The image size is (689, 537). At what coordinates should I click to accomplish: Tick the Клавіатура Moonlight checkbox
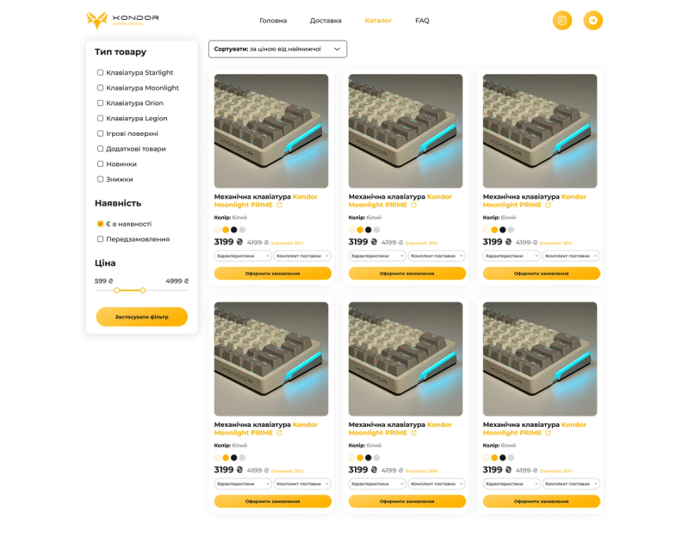pyautogui.click(x=100, y=88)
